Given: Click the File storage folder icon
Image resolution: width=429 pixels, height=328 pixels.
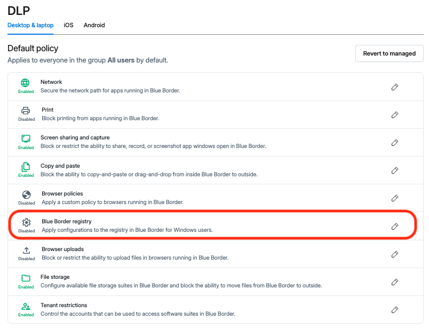Looking at the screenshot, I should [26, 278].
